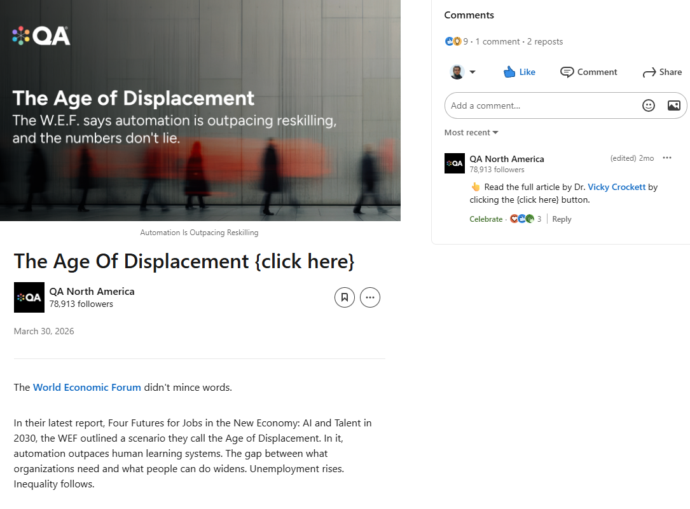Expand the profile identity switcher dropdown
The width and height of the screenshot is (690, 509).
click(x=462, y=72)
